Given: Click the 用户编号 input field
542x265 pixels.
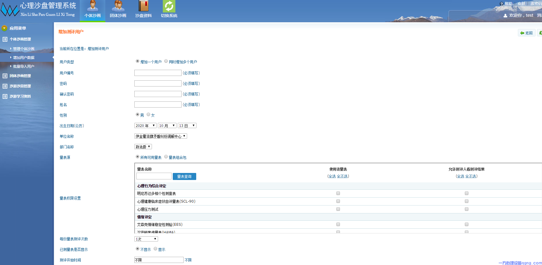Looking at the screenshot, I should [x=158, y=73].
